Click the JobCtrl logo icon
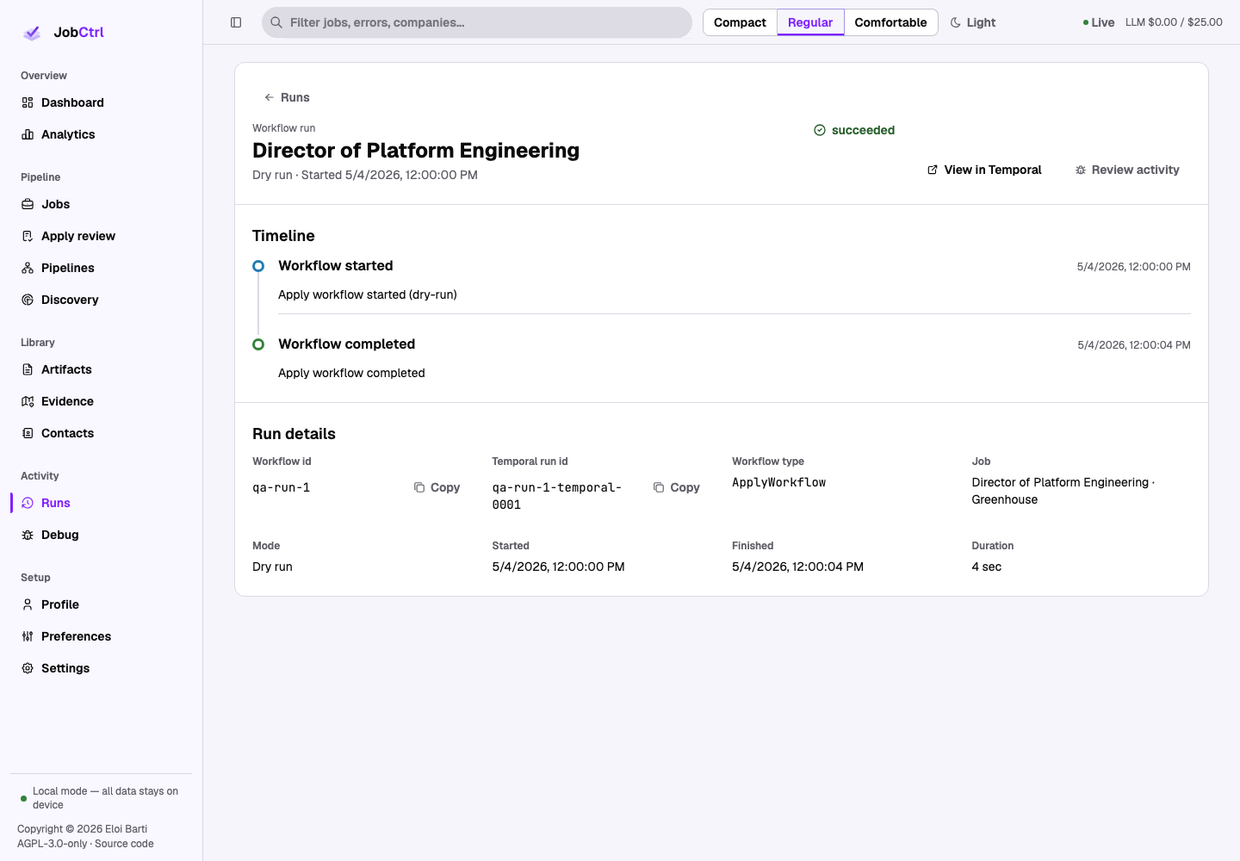This screenshot has height=861, width=1240. pyautogui.click(x=32, y=33)
